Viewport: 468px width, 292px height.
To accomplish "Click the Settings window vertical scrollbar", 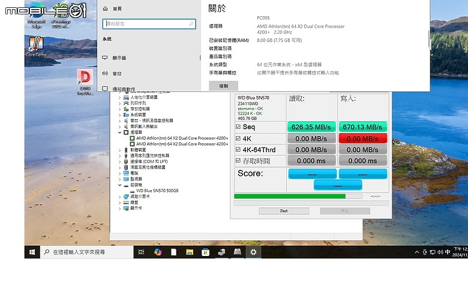I will [x=429, y=39].
